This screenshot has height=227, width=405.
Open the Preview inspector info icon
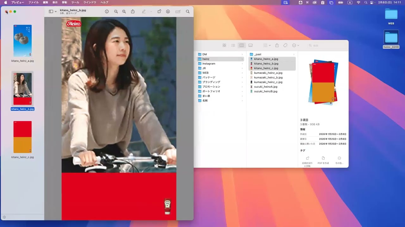(x=107, y=11)
